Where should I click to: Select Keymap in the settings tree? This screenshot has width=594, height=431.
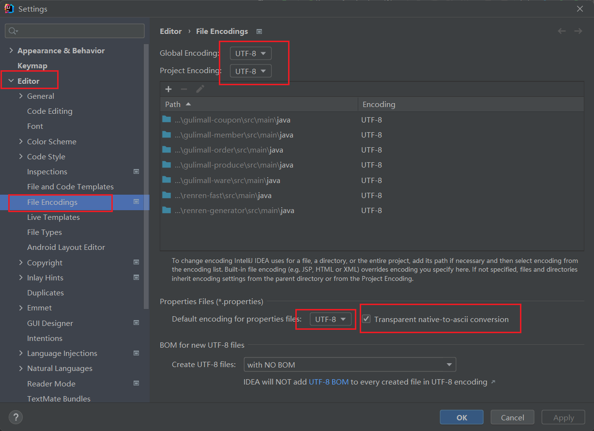[32, 66]
